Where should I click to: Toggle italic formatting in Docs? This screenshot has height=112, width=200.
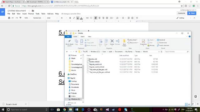(74, 18)
